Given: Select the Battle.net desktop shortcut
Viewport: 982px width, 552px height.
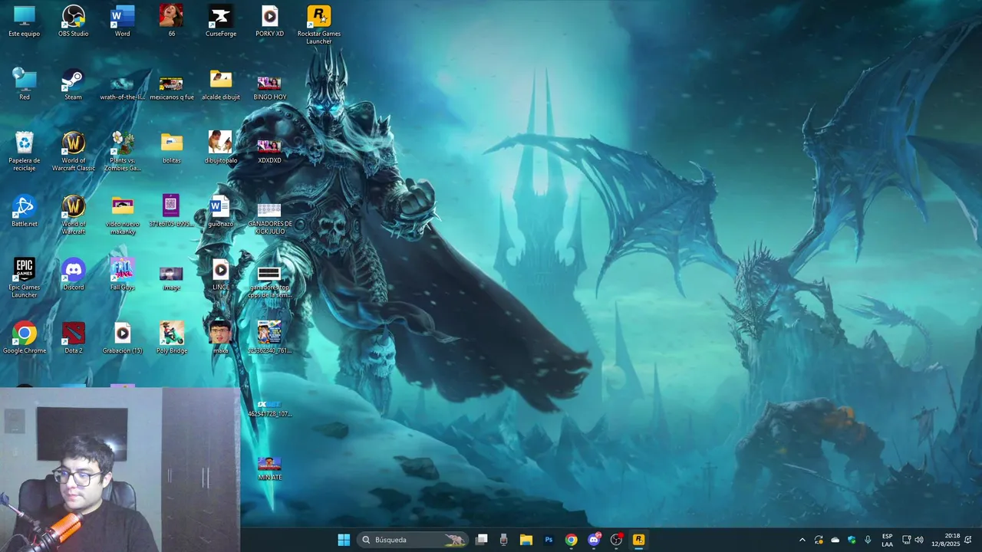Looking at the screenshot, I should pyautogui.click(x=25, y=211).
